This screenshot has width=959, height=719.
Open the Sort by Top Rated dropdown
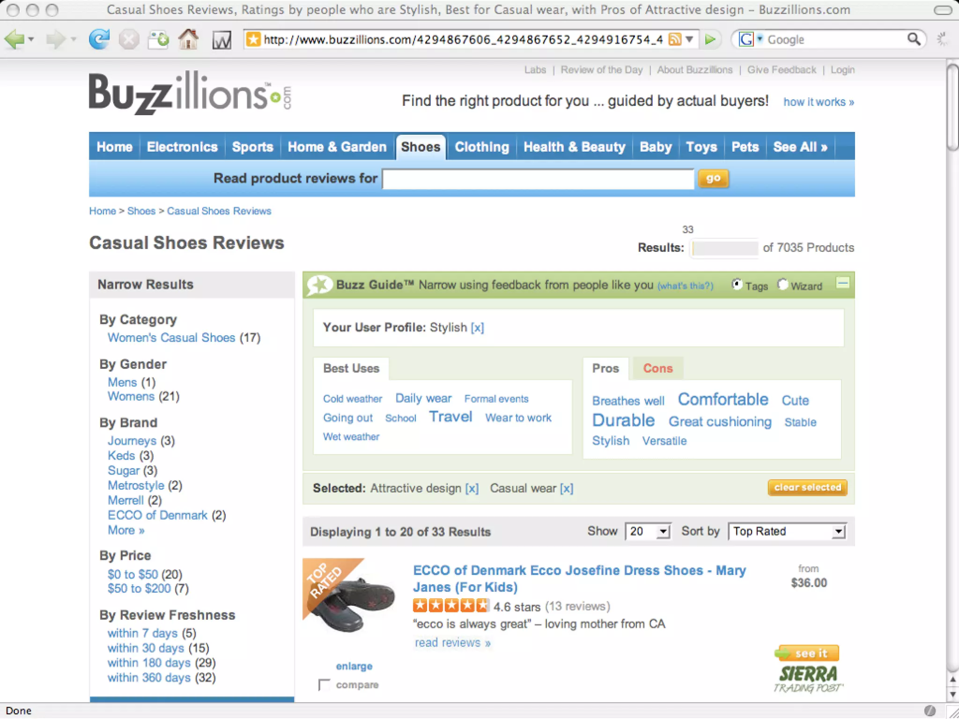point(787,532)
